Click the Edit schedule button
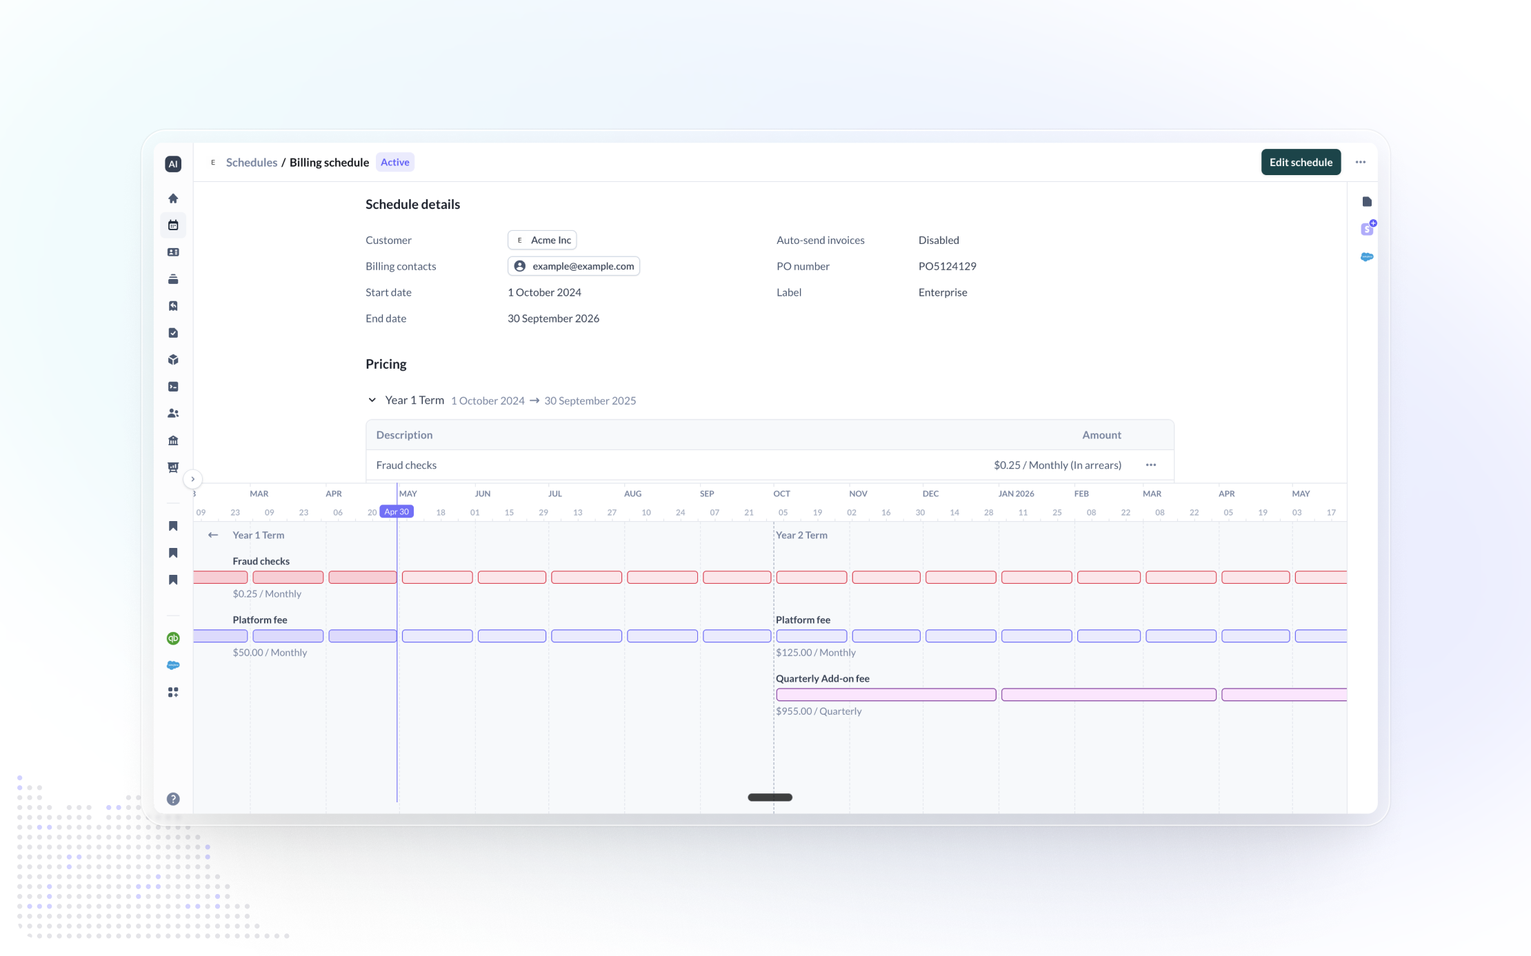 (1300, 163)
